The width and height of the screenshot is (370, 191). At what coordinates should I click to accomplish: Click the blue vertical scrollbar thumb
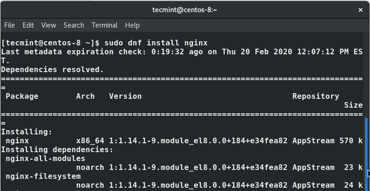(x=367, y=145)
